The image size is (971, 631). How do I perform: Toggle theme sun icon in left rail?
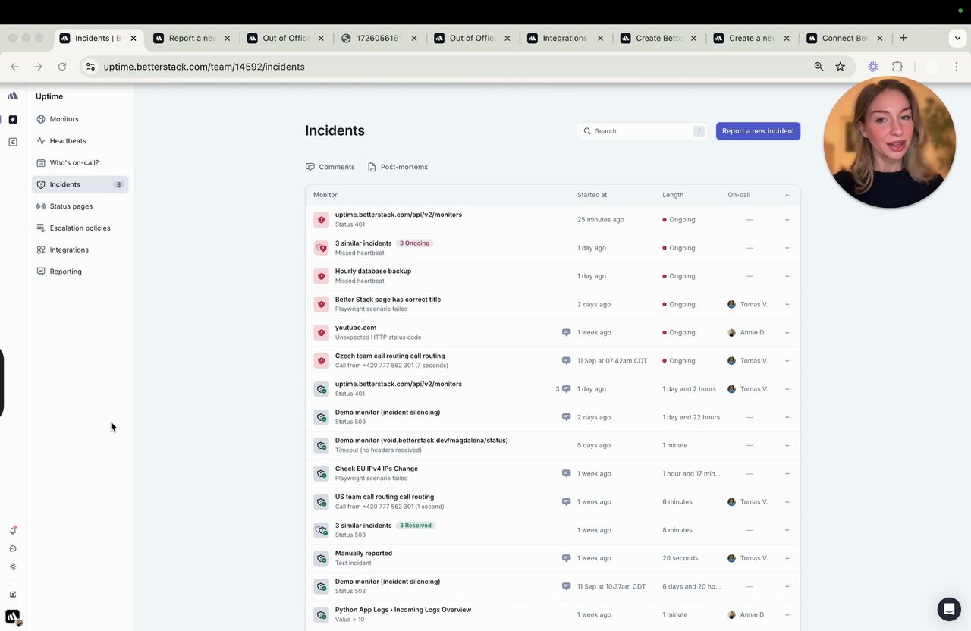coord(13,567)
